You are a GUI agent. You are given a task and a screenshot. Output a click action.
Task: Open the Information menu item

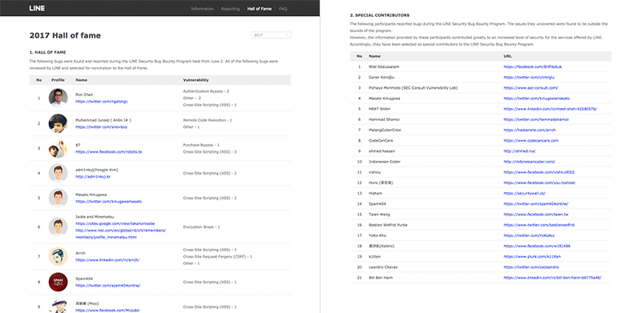point(202,9)
